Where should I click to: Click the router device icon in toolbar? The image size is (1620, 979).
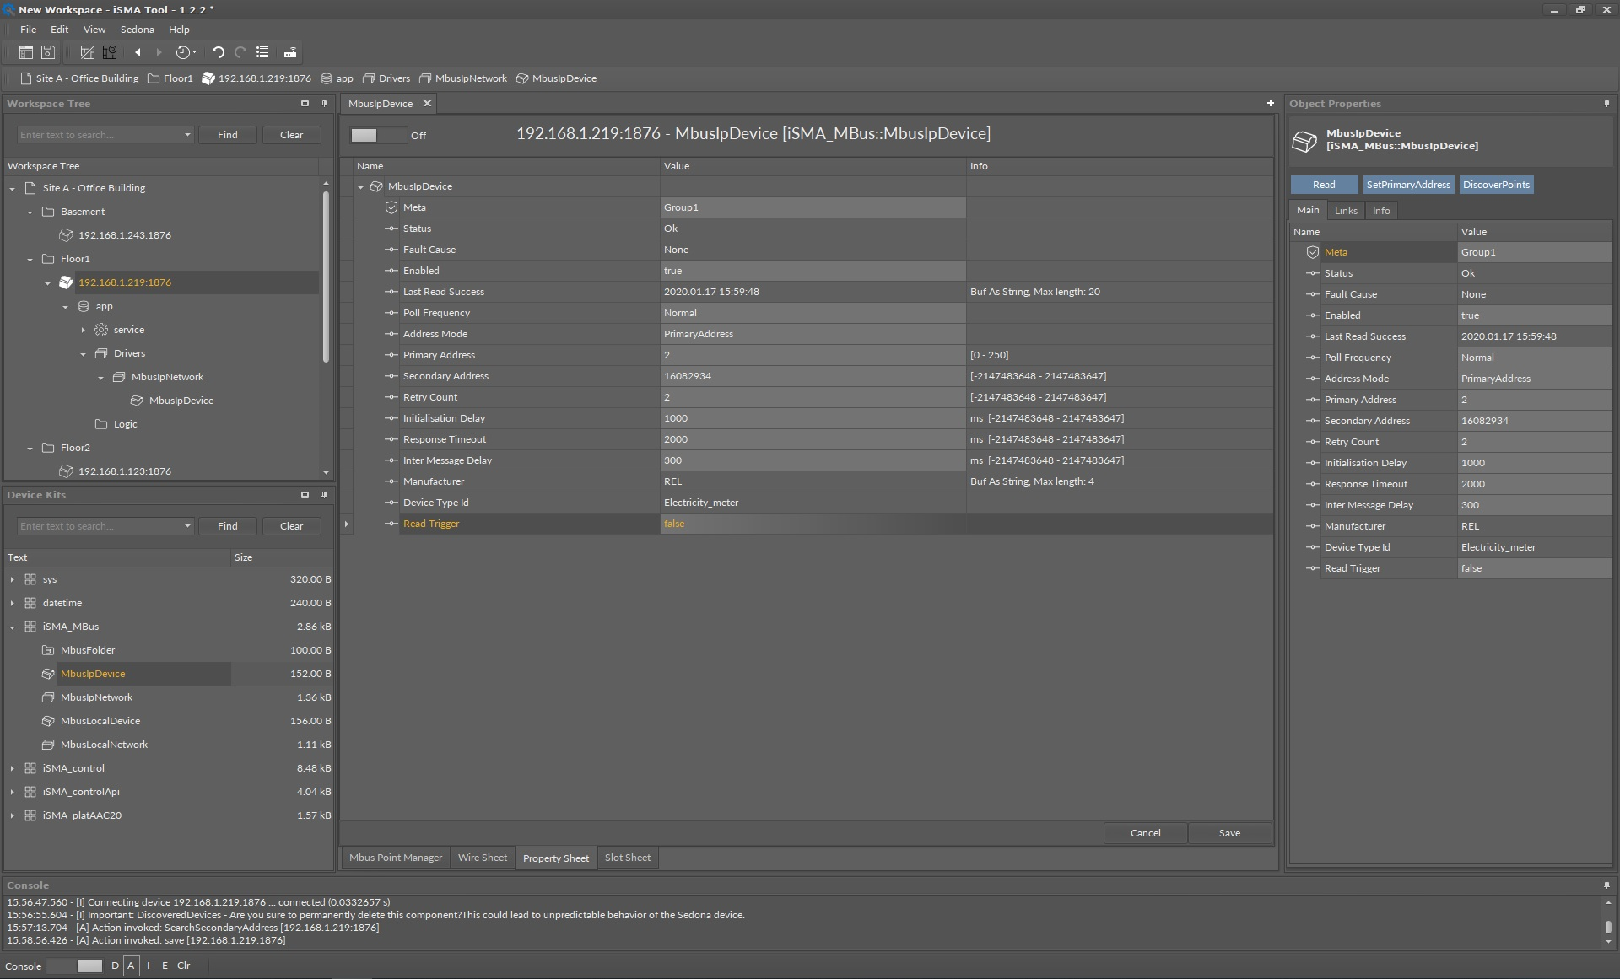(x=290, y=52)
